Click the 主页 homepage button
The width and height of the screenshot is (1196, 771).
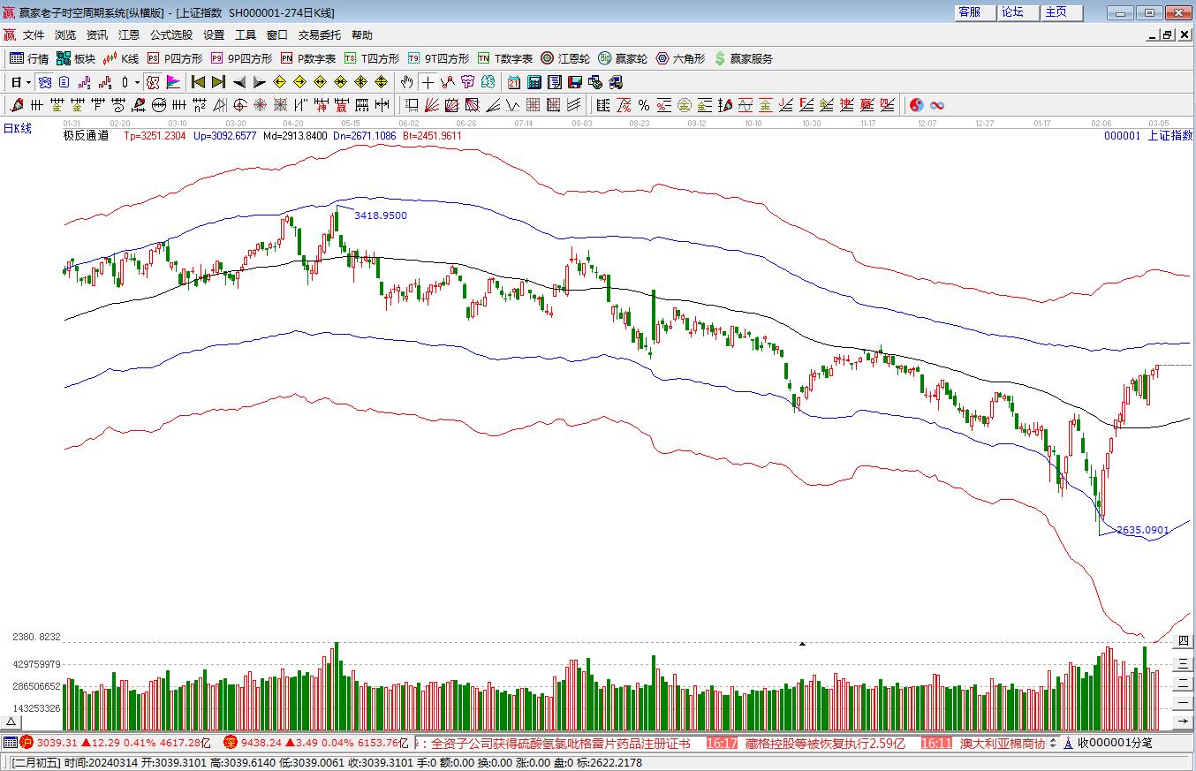click(x=1062, y=12)
